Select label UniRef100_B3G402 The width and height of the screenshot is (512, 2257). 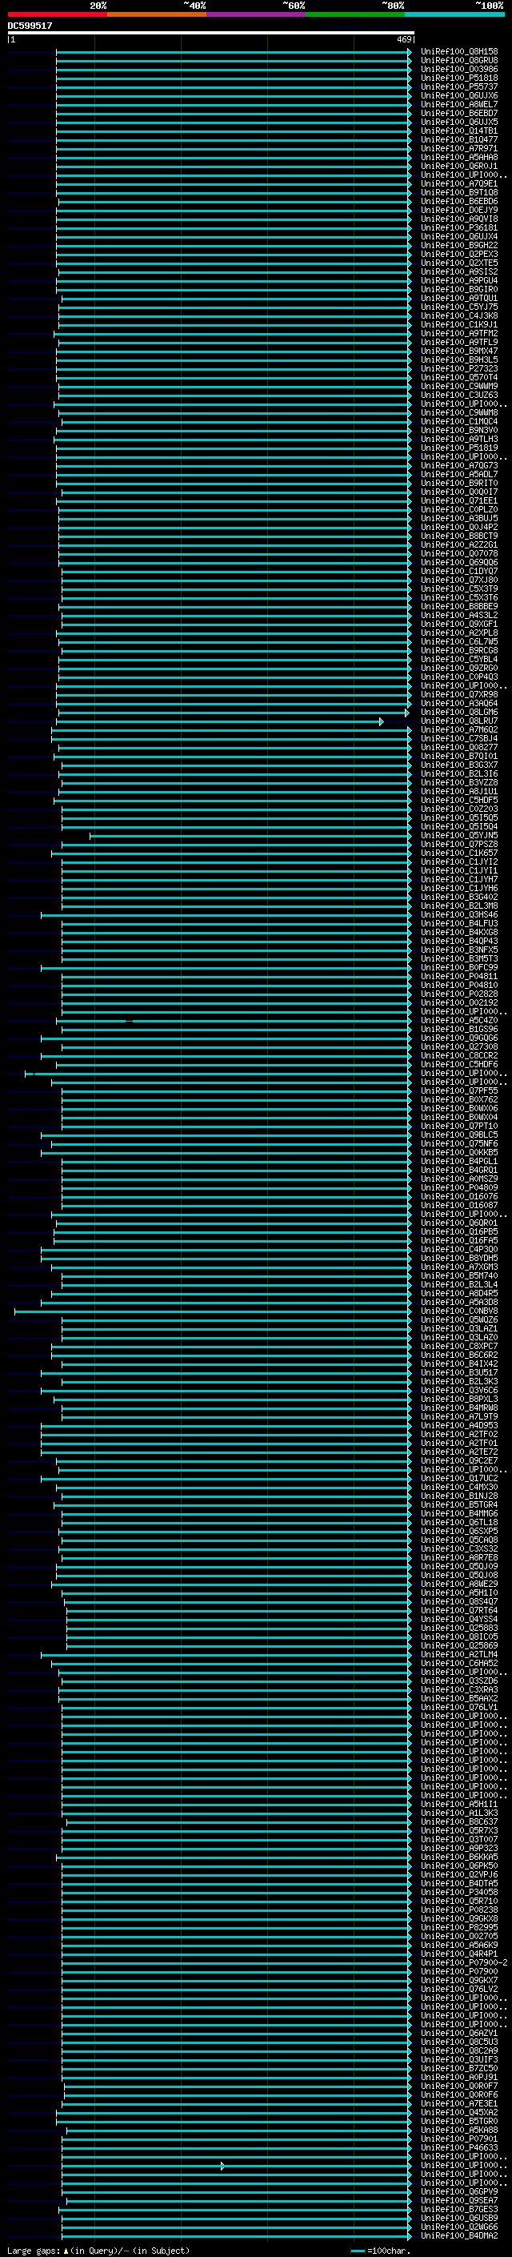[458, 898]
